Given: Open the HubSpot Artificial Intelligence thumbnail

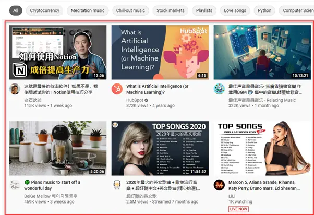Looking at the screenshot, I should point(160,52).
